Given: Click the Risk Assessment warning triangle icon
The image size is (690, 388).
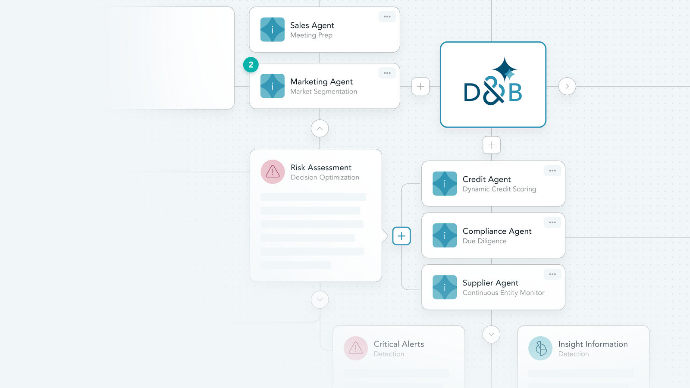Looking at the screenshot, I should [x=273, y=172].
